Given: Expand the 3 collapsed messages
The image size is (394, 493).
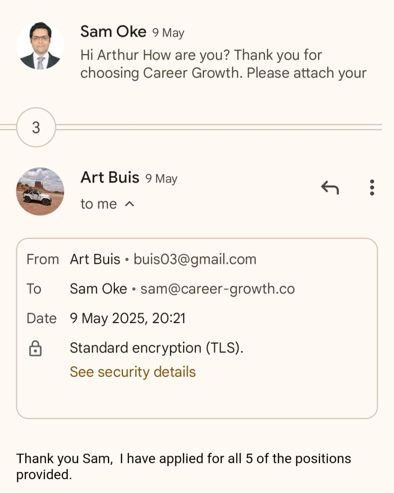Looking at the screenshot, I should [36, 127].
